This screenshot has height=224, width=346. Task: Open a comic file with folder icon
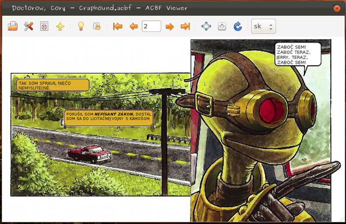pos(13,26)
